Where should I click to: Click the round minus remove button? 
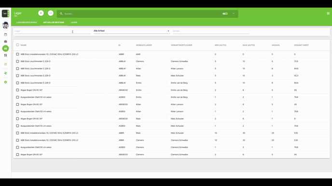coord(51,13)
